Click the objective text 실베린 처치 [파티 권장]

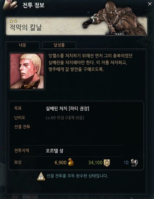[68, 108]
